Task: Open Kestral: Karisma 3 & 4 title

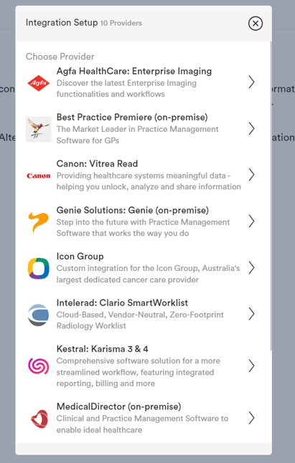Action: 102,349
